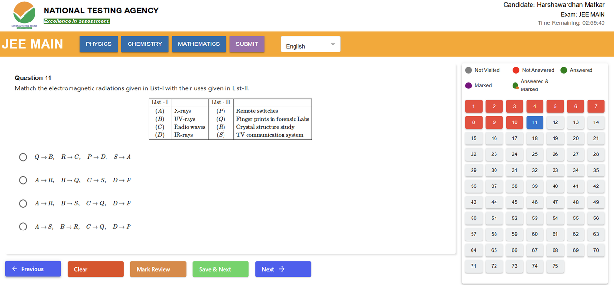The height and width of the screenshot is (285, 614).
Task: Open question 70 in palette
Action: [x=596, y=250]
